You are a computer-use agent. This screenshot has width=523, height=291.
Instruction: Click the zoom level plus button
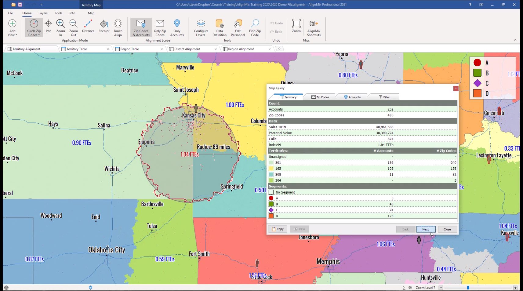[515, 288]
